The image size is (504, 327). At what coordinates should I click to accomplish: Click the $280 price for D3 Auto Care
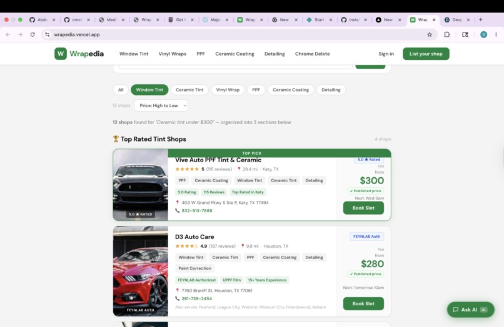[x=372, y=264]
